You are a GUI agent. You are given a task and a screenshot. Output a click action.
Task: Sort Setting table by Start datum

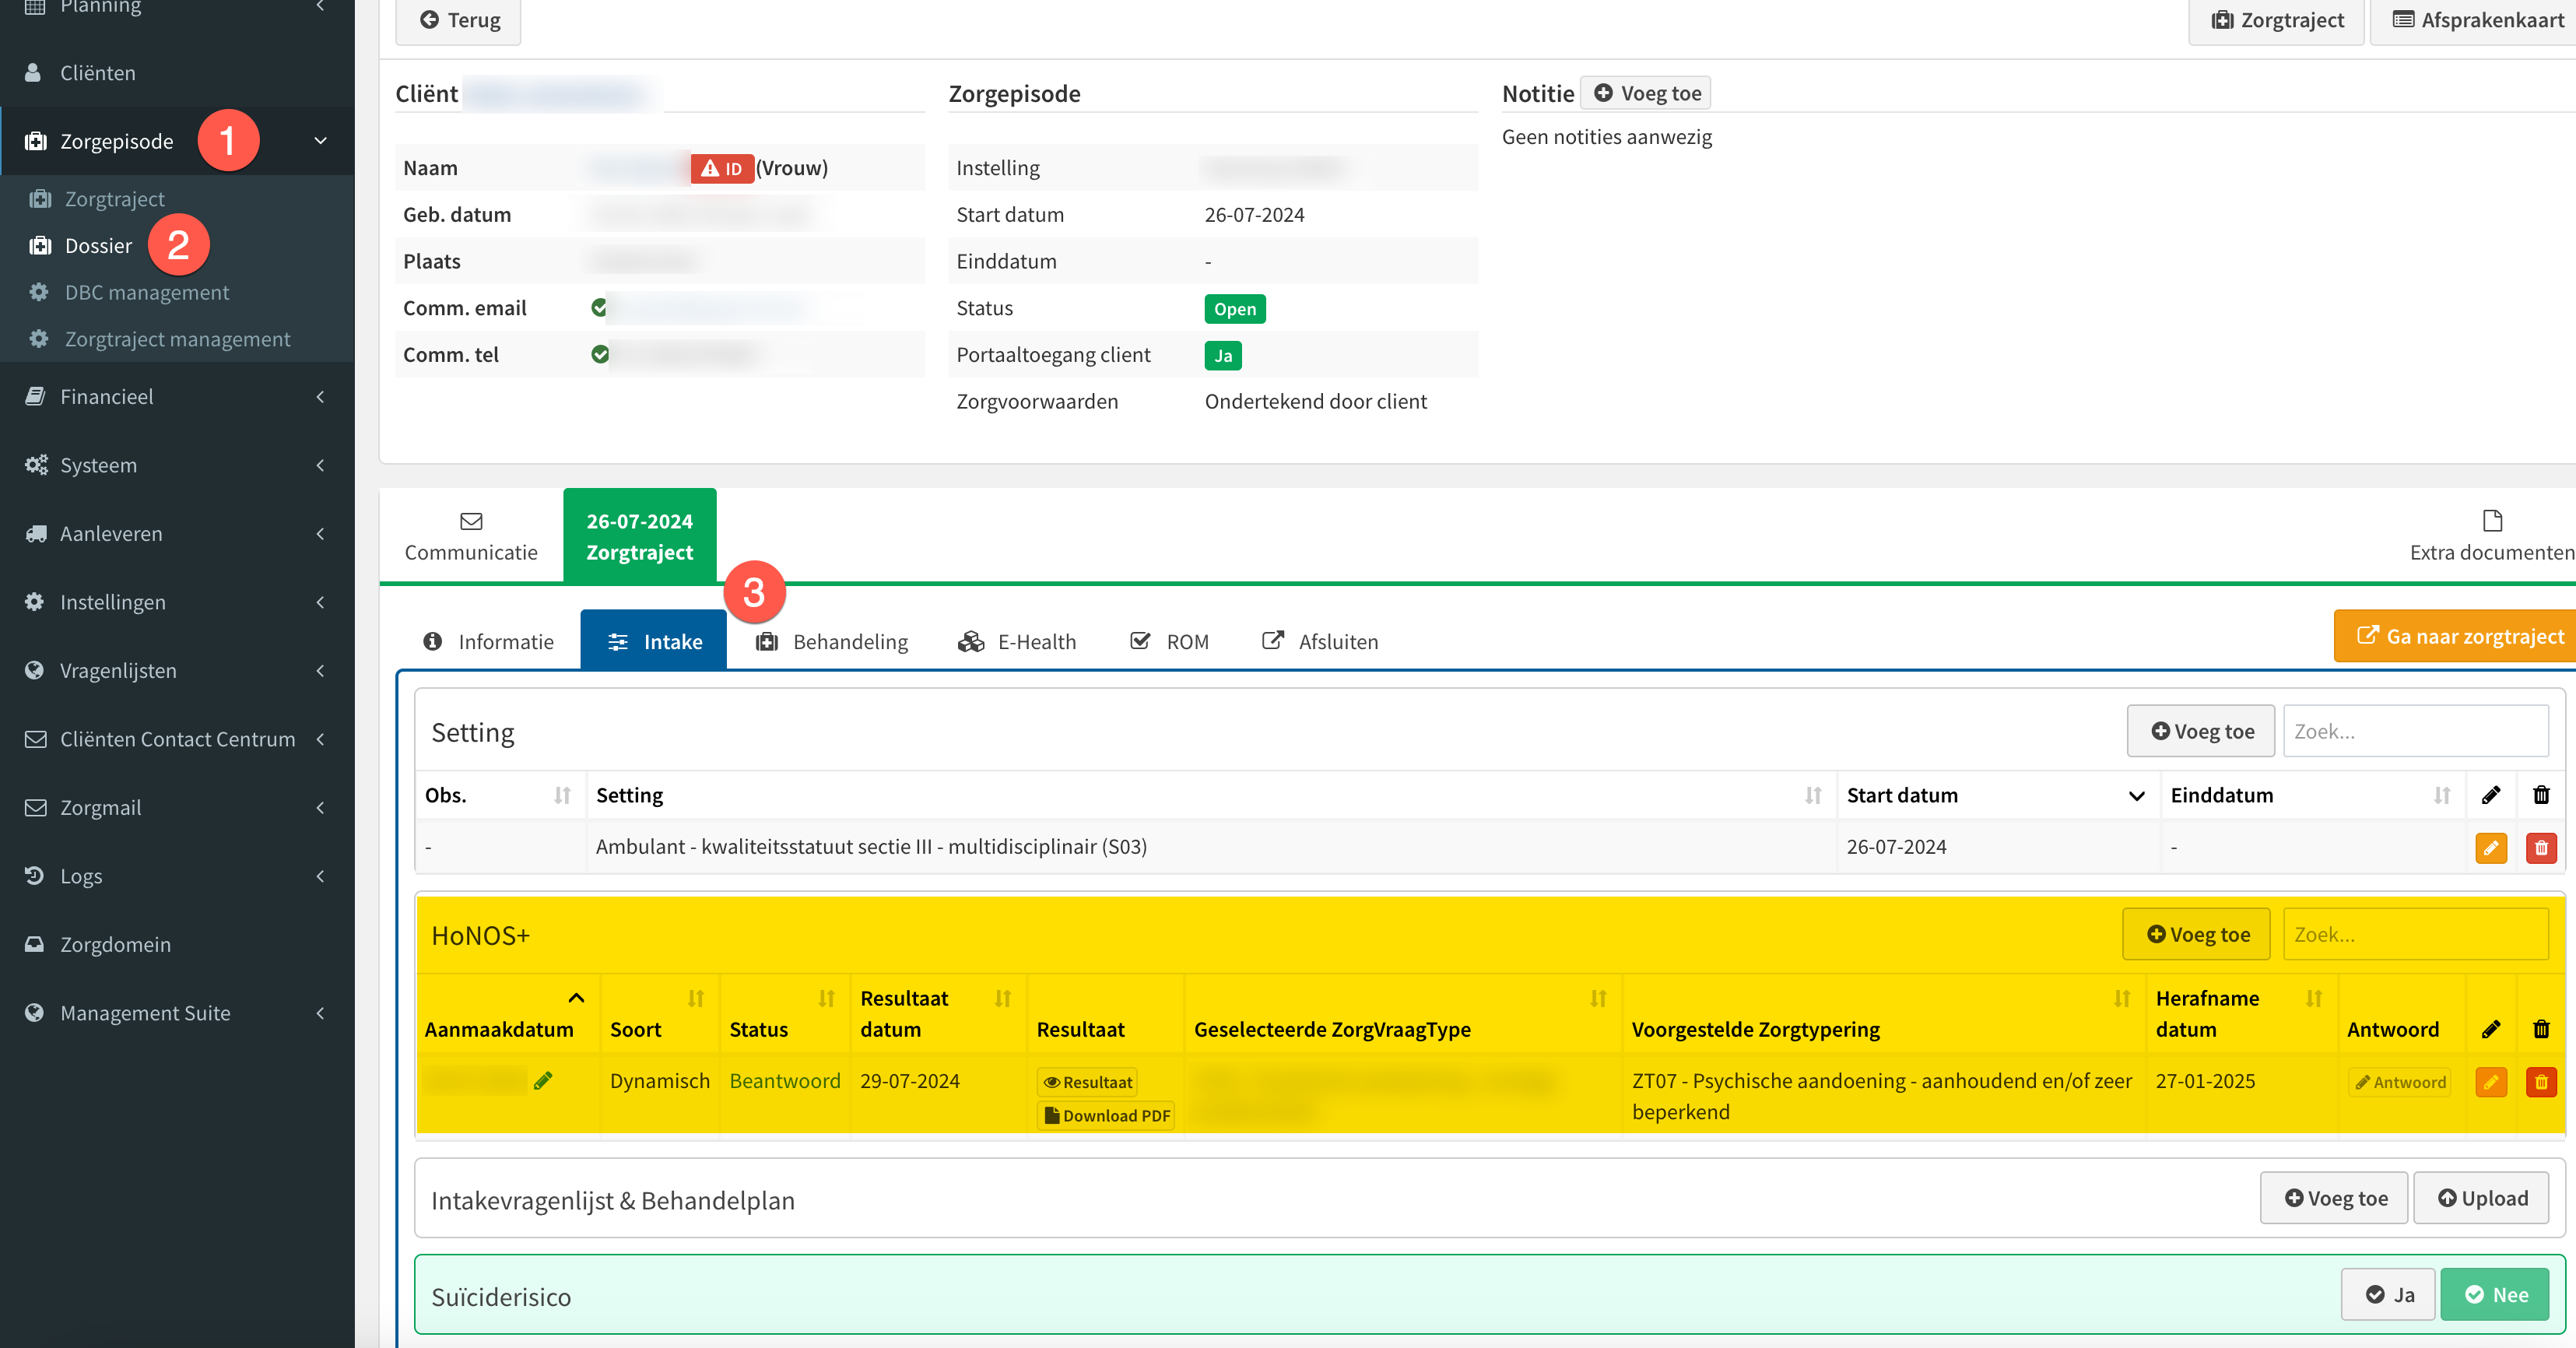(x=2137, y=795)
